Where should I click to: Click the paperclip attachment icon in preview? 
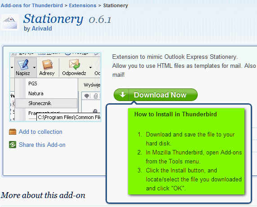[96, 96]
